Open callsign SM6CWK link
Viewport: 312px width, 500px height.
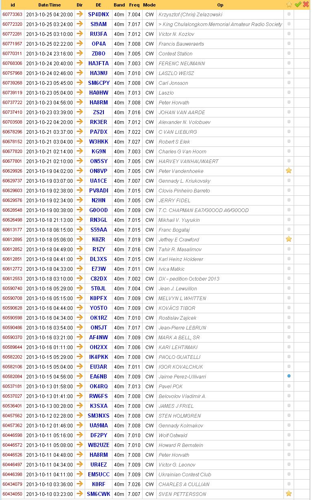[x=99, y=494]
